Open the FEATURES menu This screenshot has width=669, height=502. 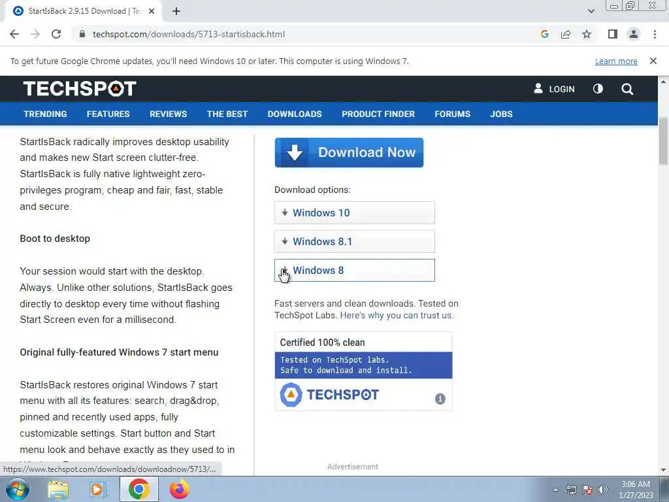(108, 114)
